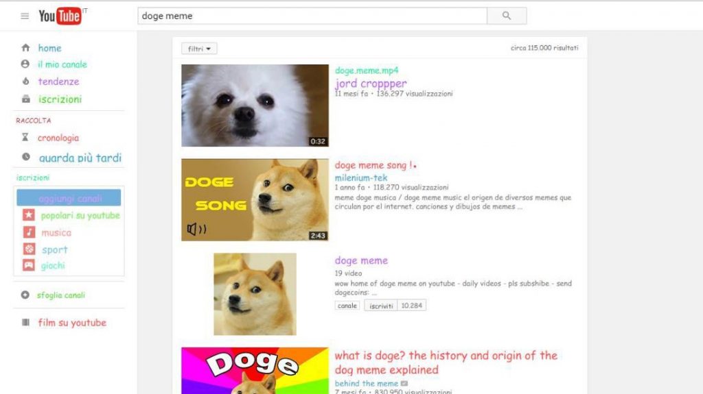
Task: Open iscrizioni in the main sidebar
Action: pyautogui.click(x=60, y=99)
